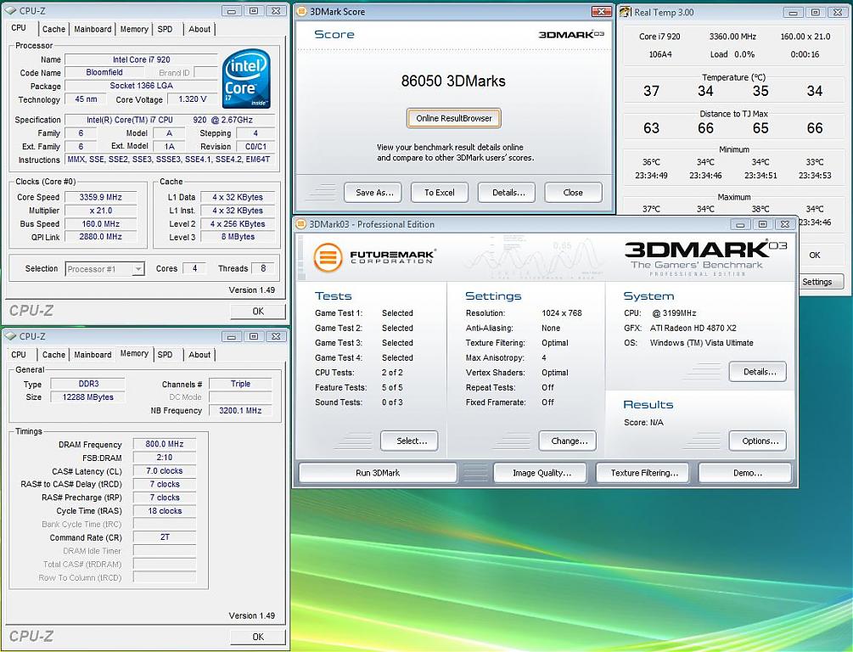This screenshot has height=652, width=853.
Task: Select Memory tab in CPU-Z processor window
Action: pos(134,30)
